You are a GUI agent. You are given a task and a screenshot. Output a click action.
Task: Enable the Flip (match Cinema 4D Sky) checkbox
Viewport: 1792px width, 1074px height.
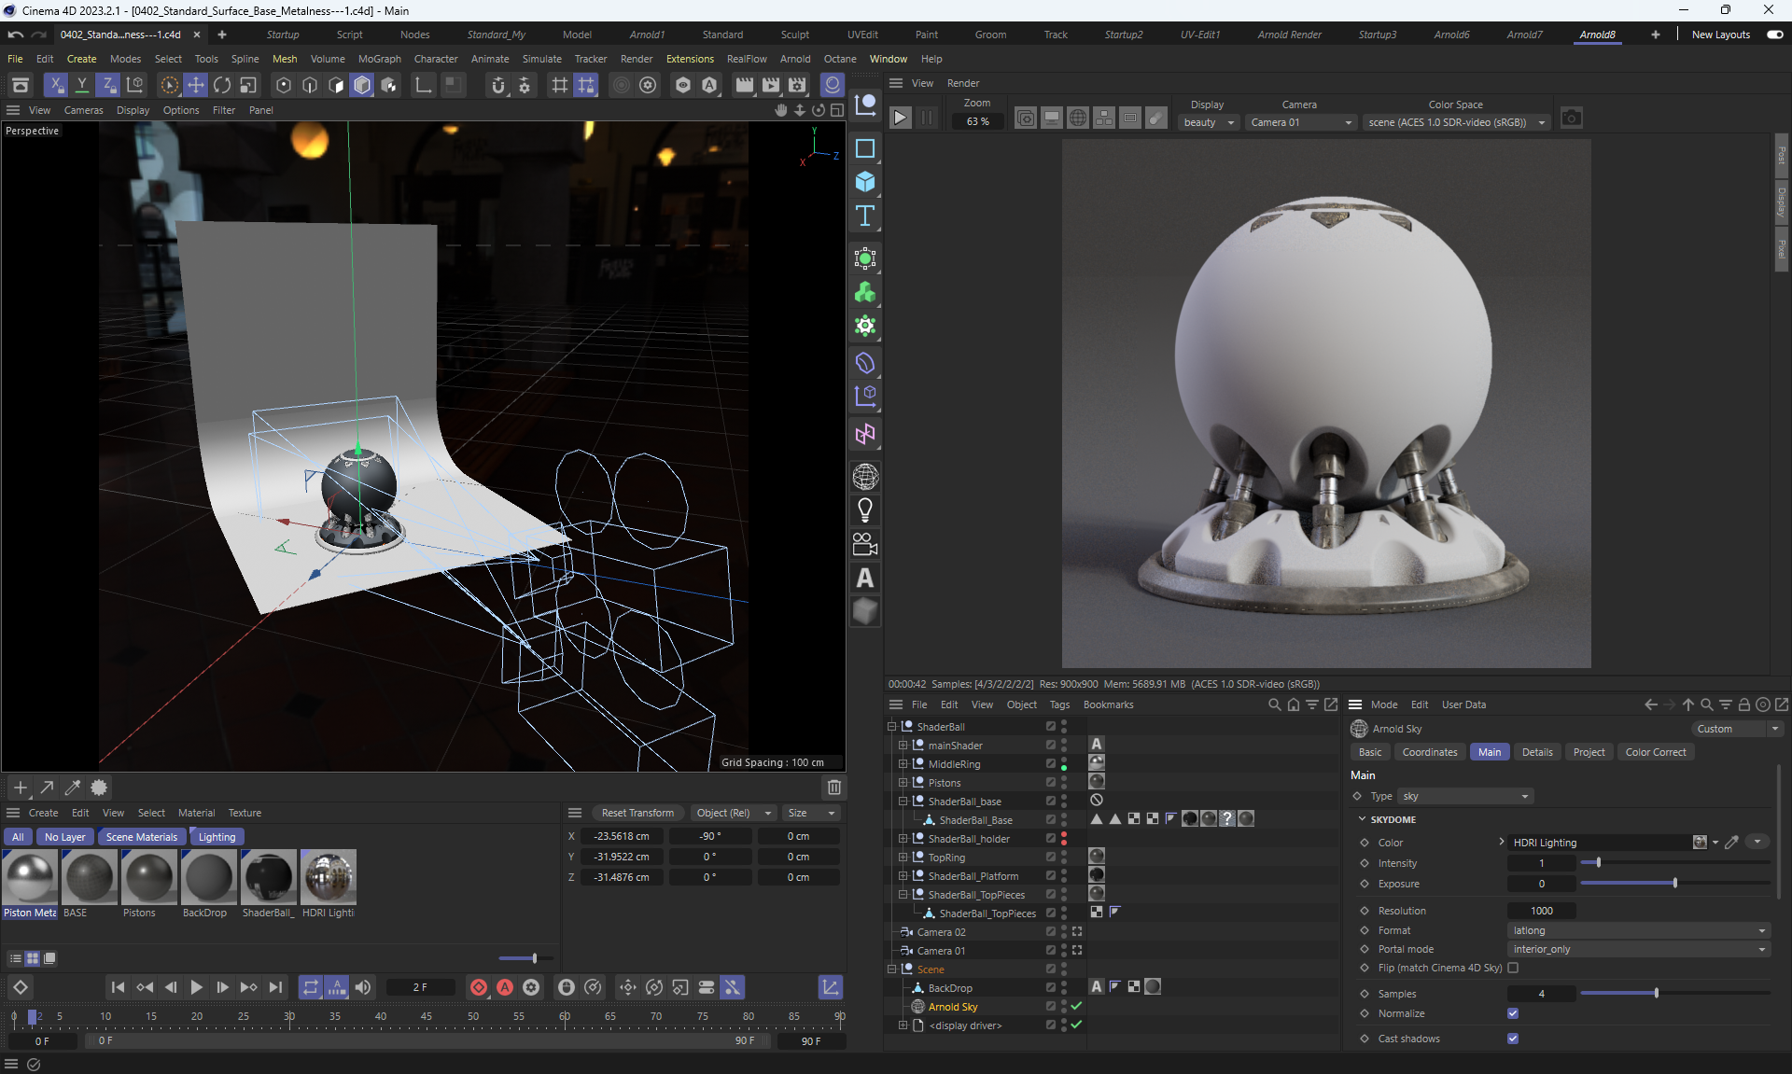click(1513, 968)
